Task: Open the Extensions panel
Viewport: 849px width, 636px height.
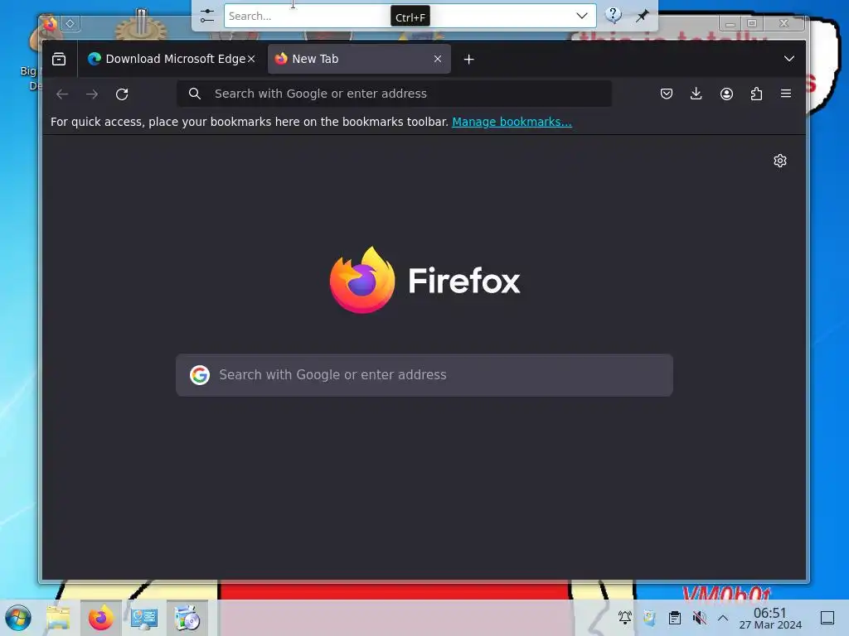Action: click(756, 94)
